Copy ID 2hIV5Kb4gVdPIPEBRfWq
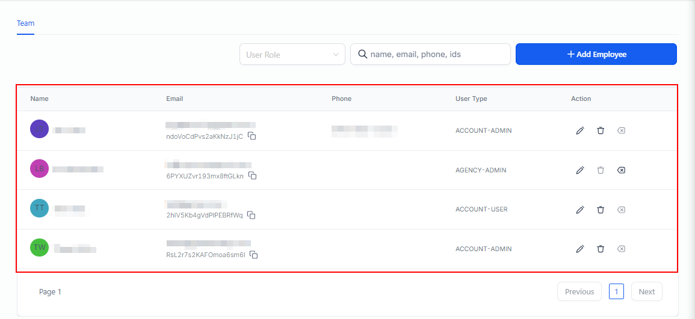Viewport: 695px width, 319px height. [252, 215]
